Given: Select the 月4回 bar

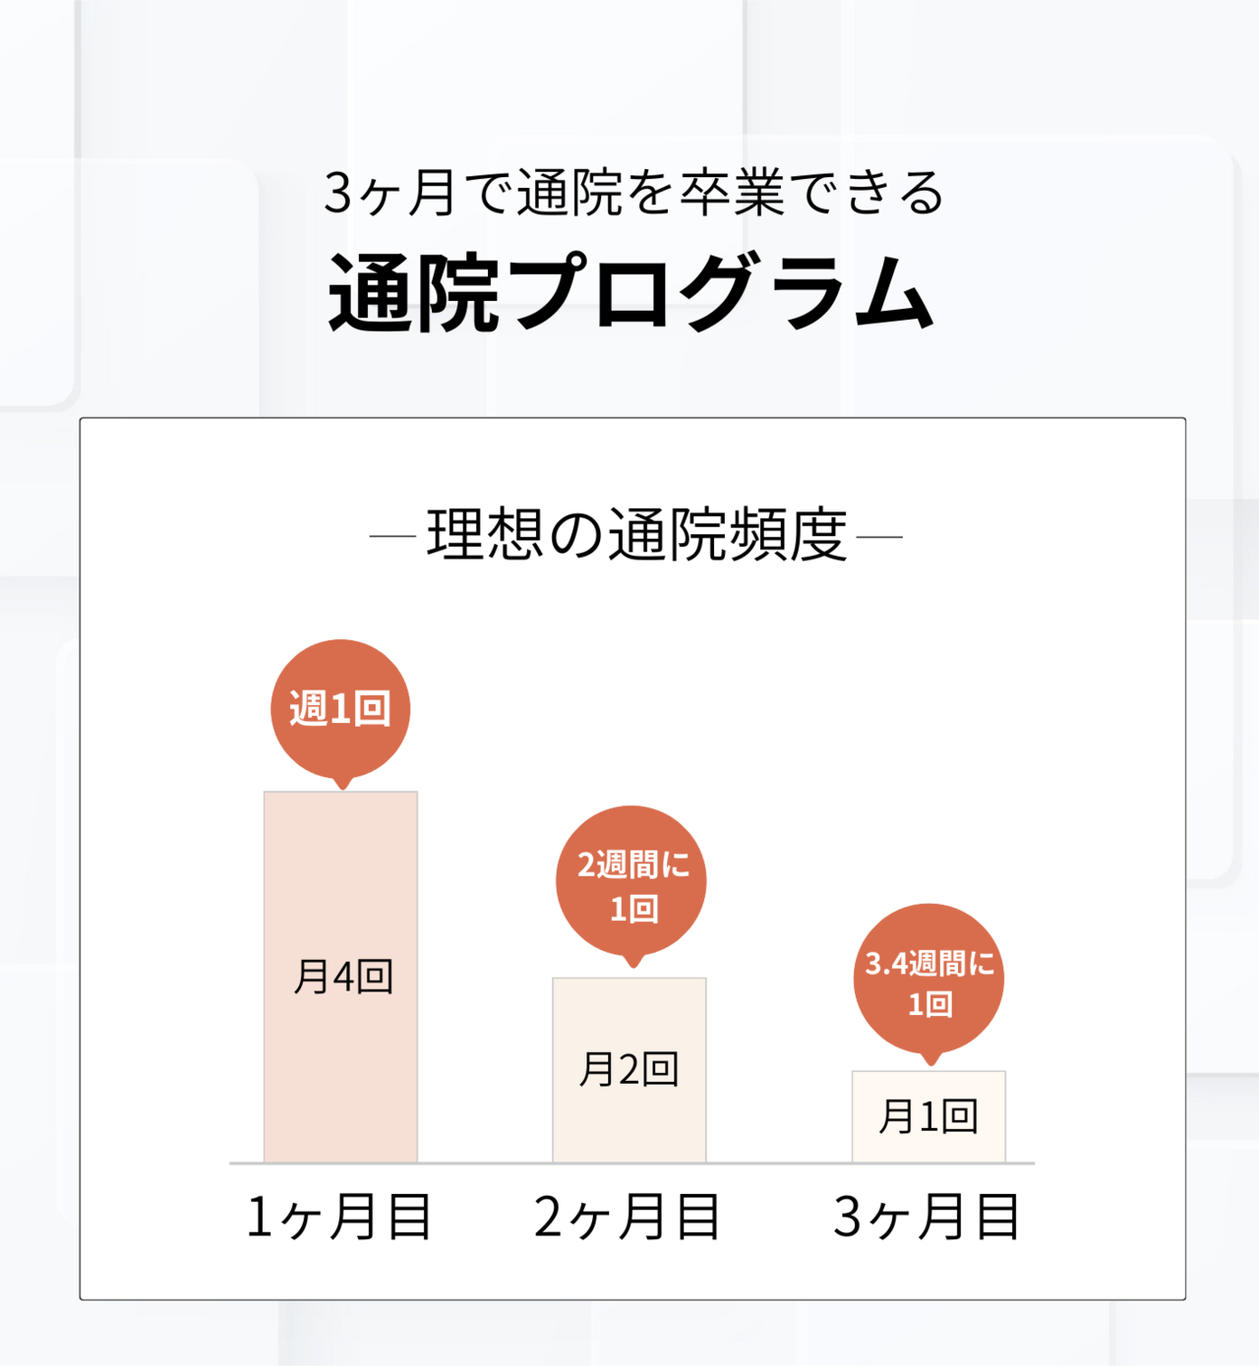Looking at the screenshot, I should 340,977.
